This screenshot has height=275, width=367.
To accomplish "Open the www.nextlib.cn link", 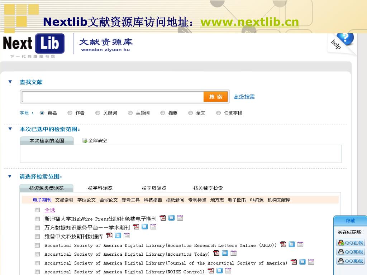I will (250, 22).
